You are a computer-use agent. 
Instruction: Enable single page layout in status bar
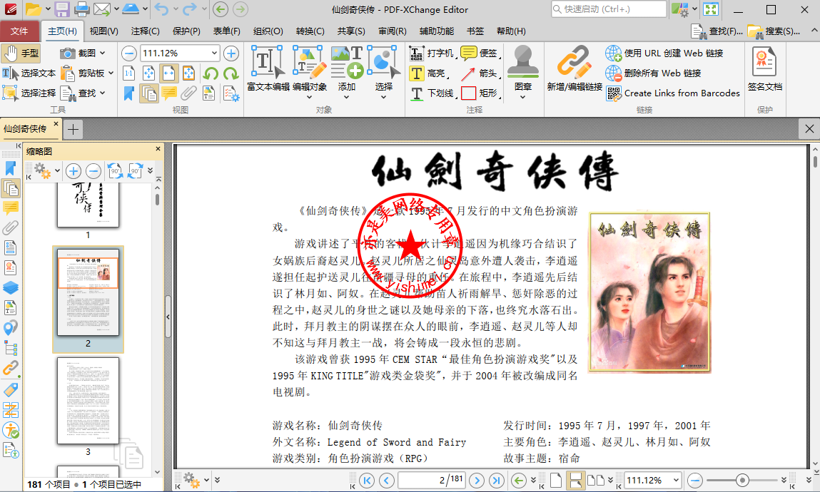pyautogui.click(x=556, y=480)
